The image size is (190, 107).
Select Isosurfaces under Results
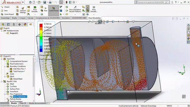tap(14, 92)
